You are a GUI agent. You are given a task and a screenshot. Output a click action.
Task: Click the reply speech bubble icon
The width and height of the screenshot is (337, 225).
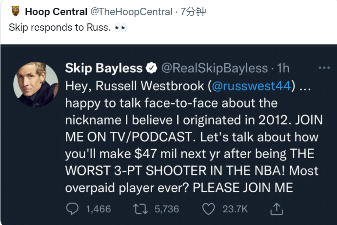[72, 209]
